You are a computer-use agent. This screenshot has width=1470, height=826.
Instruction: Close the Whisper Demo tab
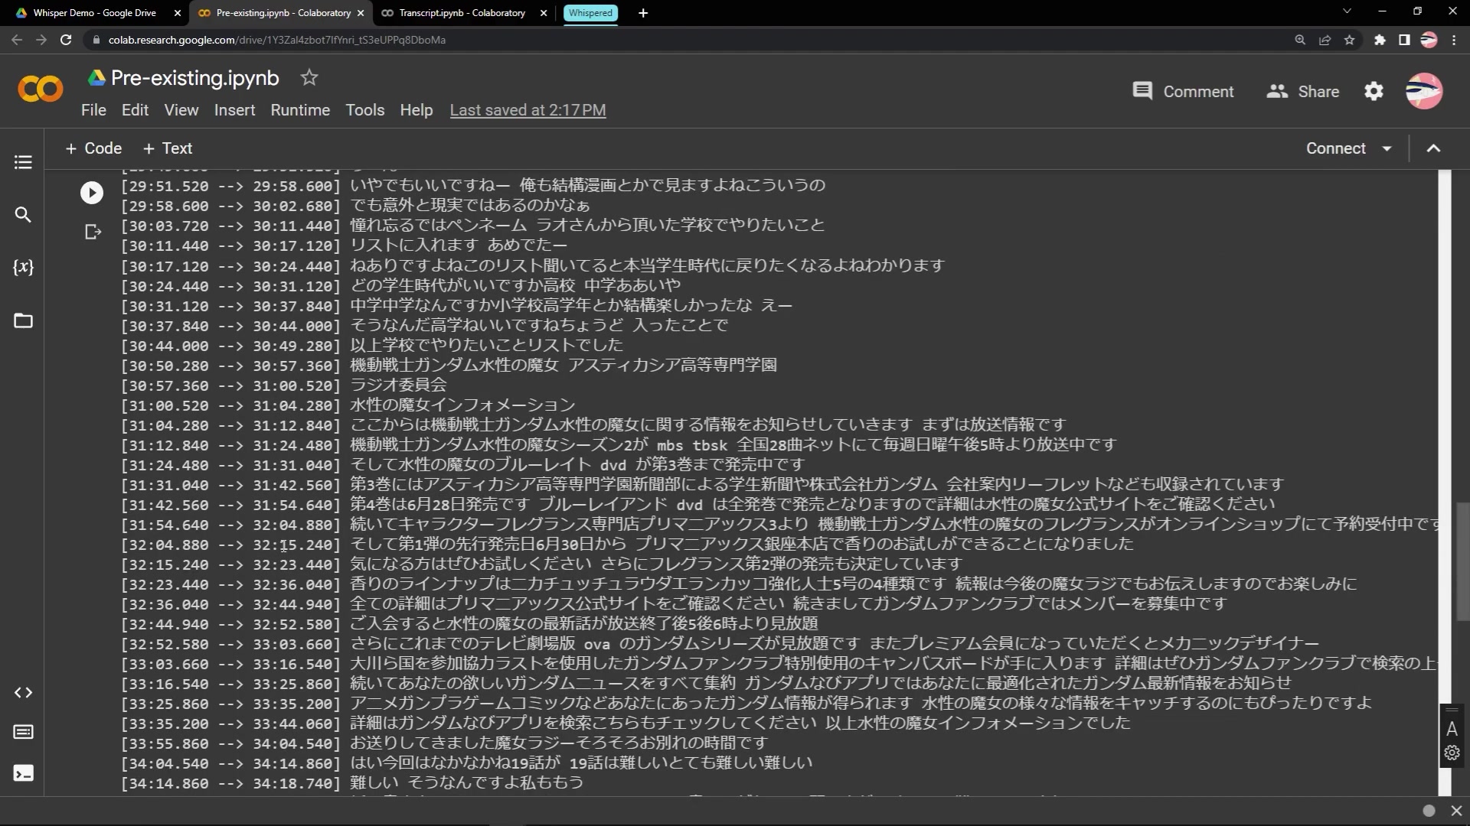click(x=178, y=13)
